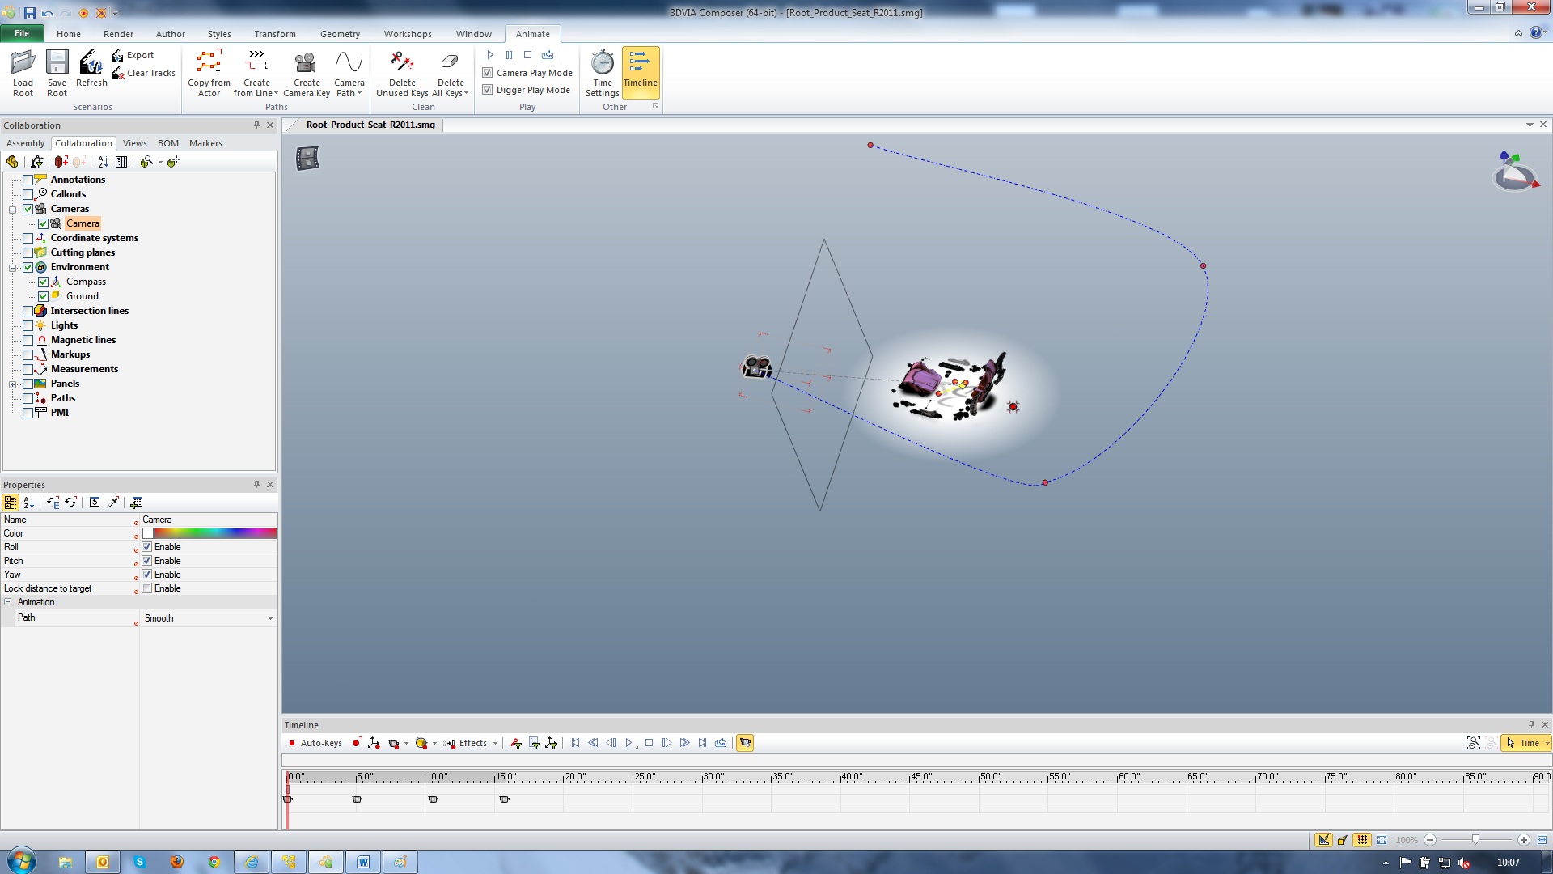
Task: Collapse the Animation property group
Action: (8, 602)
